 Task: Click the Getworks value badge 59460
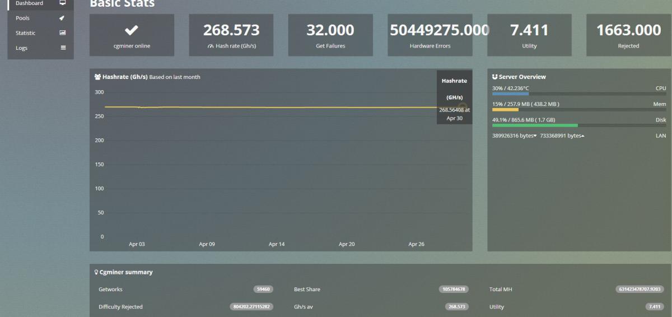point(263,290)
